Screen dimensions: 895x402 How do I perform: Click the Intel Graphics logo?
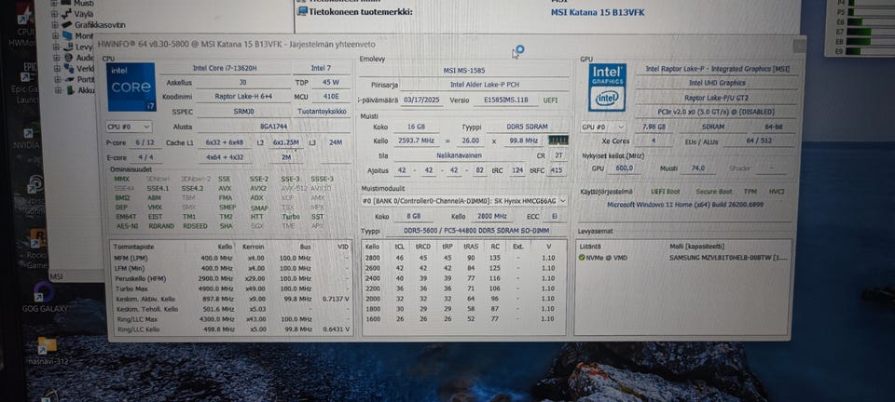(x=606, y=87)
